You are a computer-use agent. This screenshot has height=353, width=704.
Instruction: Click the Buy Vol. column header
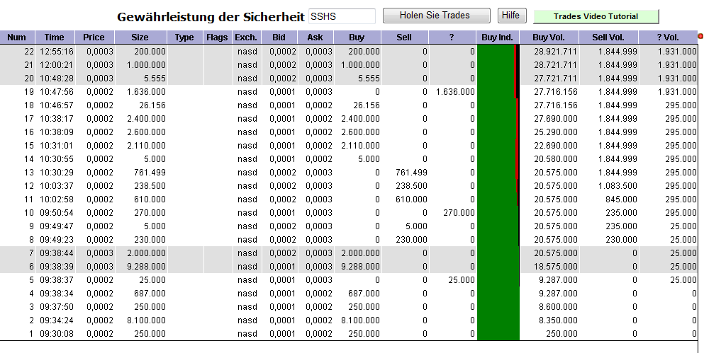click(x=549, y=37)
